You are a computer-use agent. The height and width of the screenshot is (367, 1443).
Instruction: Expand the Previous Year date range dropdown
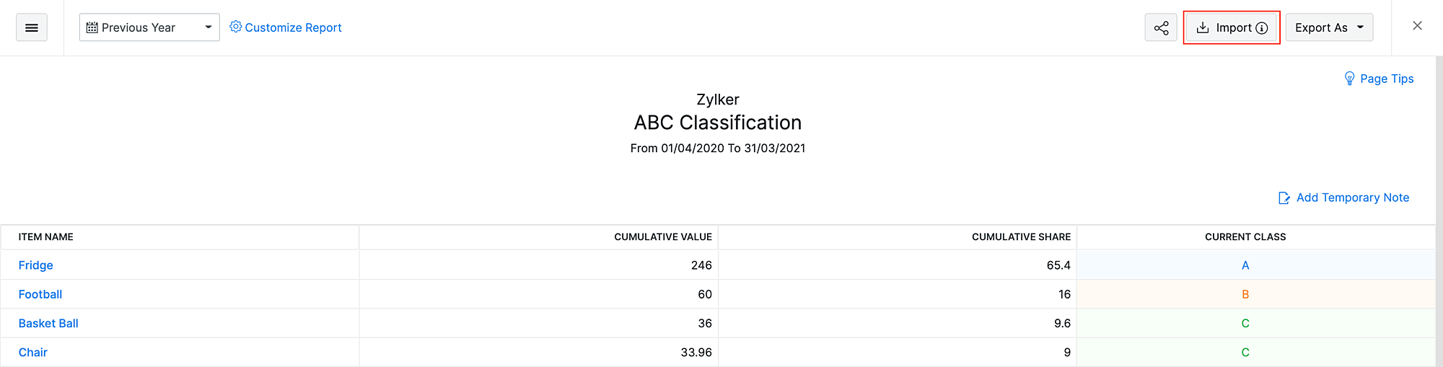(208, 27)
